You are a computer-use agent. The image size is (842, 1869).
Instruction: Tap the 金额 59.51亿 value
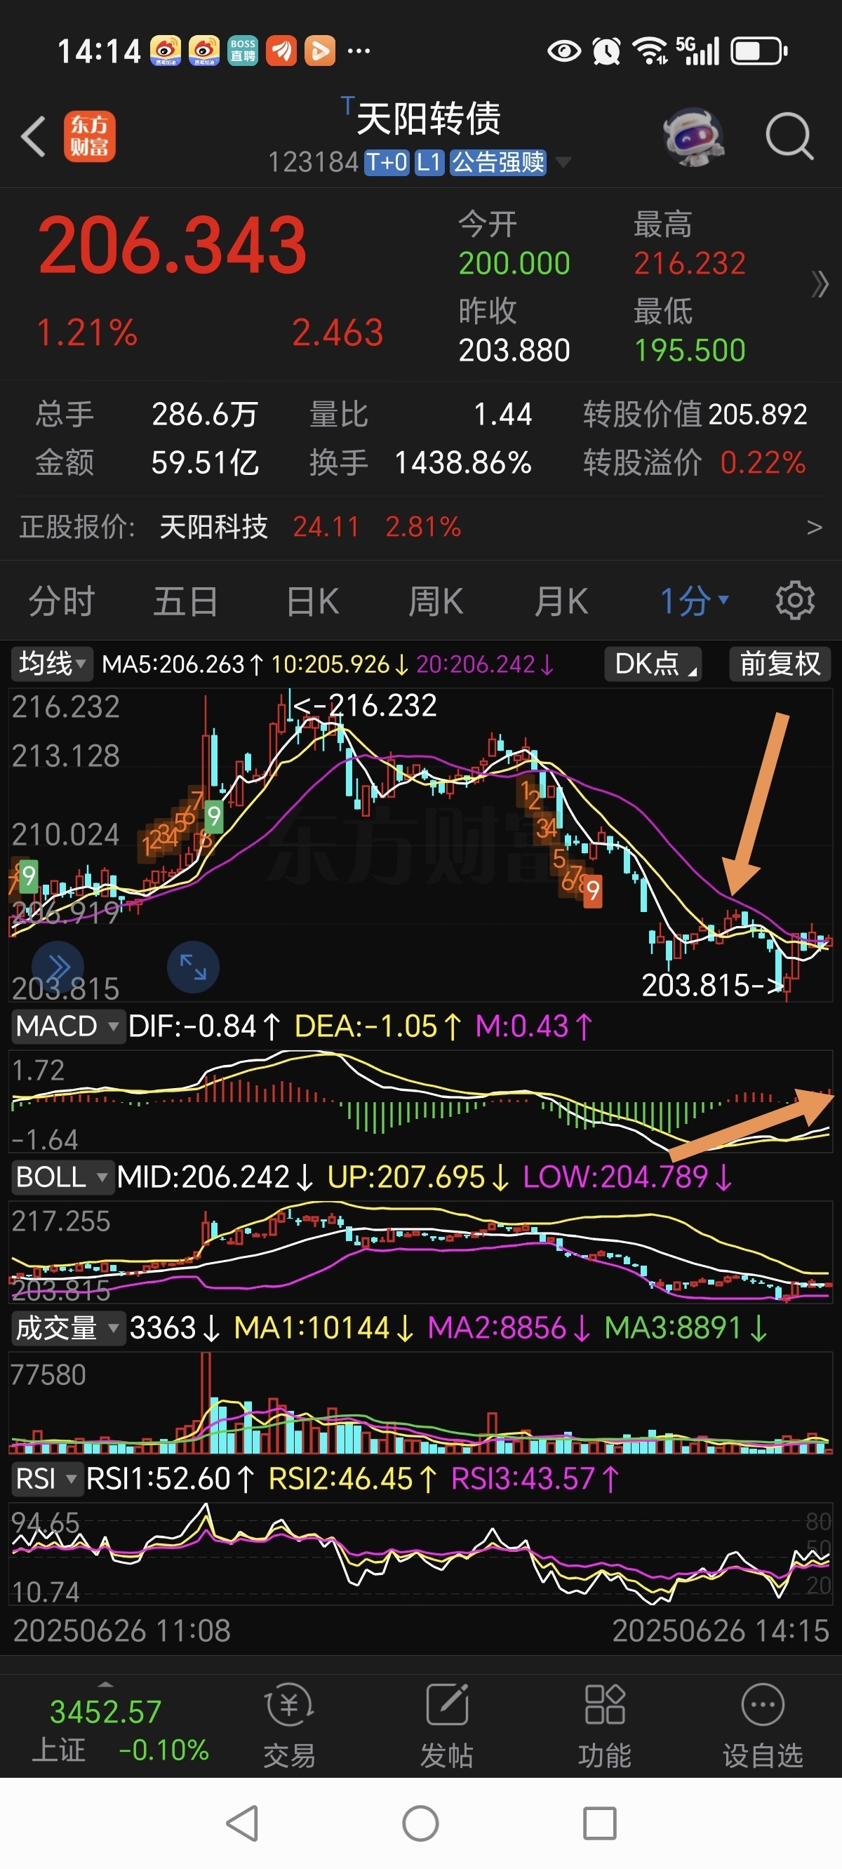click(x=205, y=462)
